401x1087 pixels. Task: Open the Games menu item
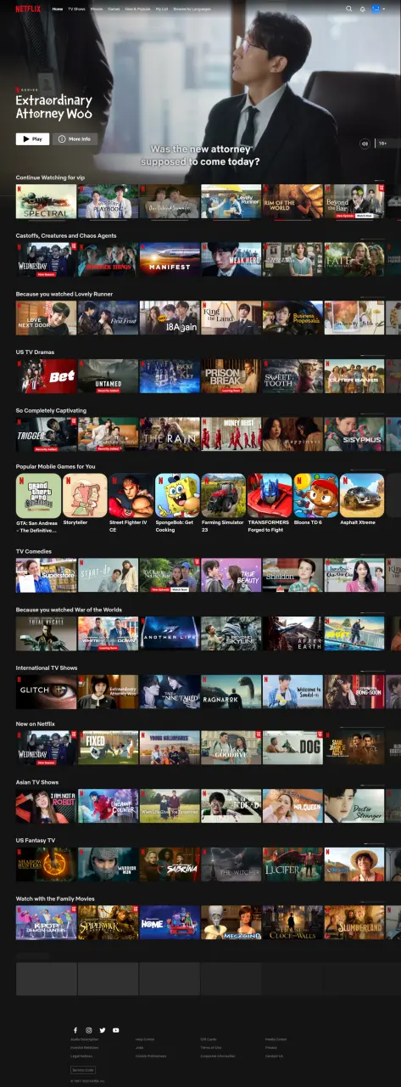(x=114, y=8)
